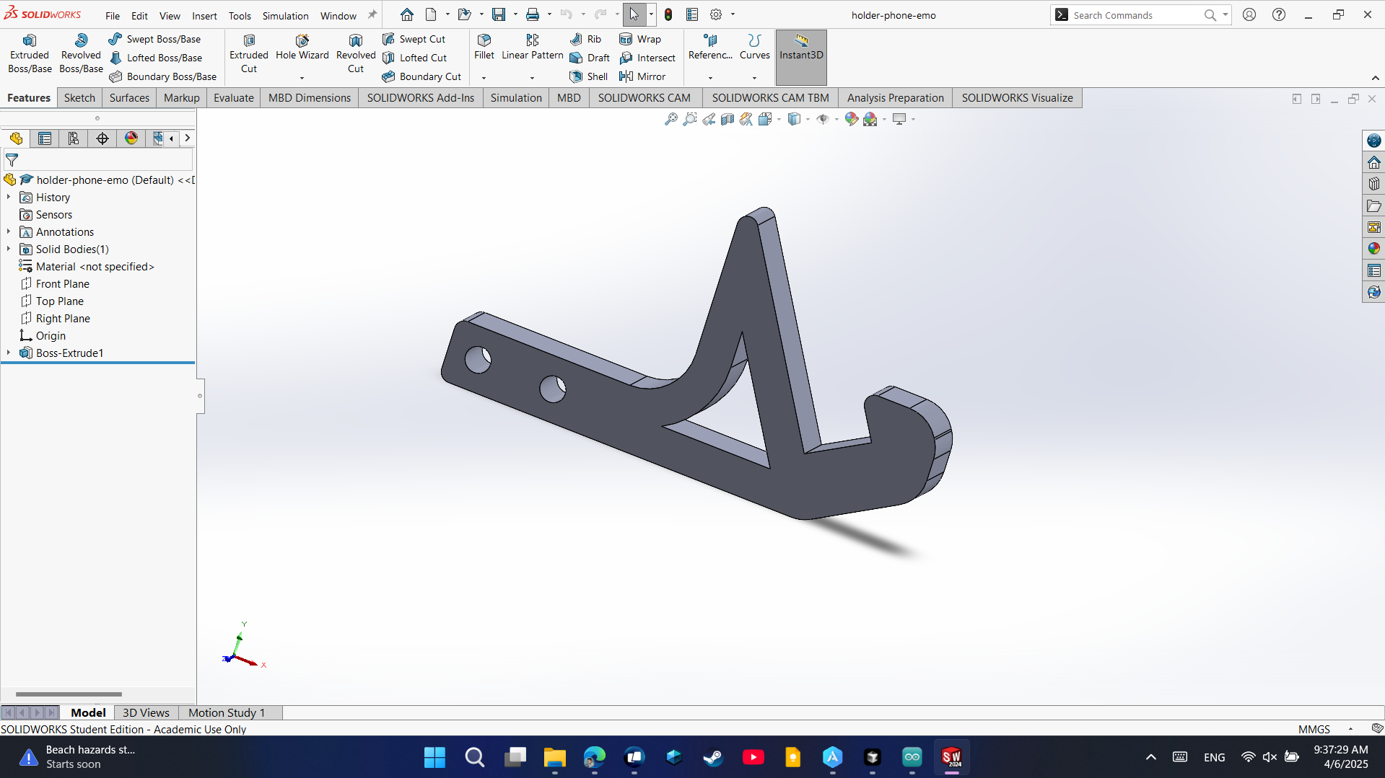Image resolution: width=1385 pixels, height=778 pixels.
Task: Switch to the Sketch tab
Action: 79,98
